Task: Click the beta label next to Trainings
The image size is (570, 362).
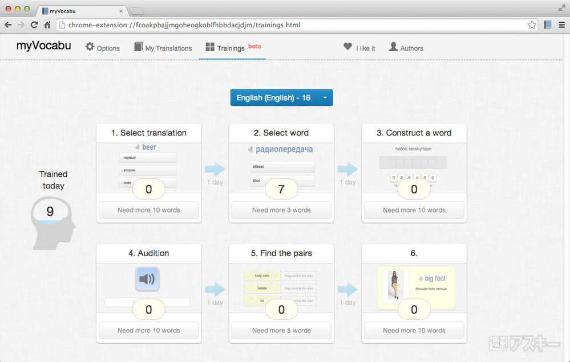Action: click(x=254, y=46)
